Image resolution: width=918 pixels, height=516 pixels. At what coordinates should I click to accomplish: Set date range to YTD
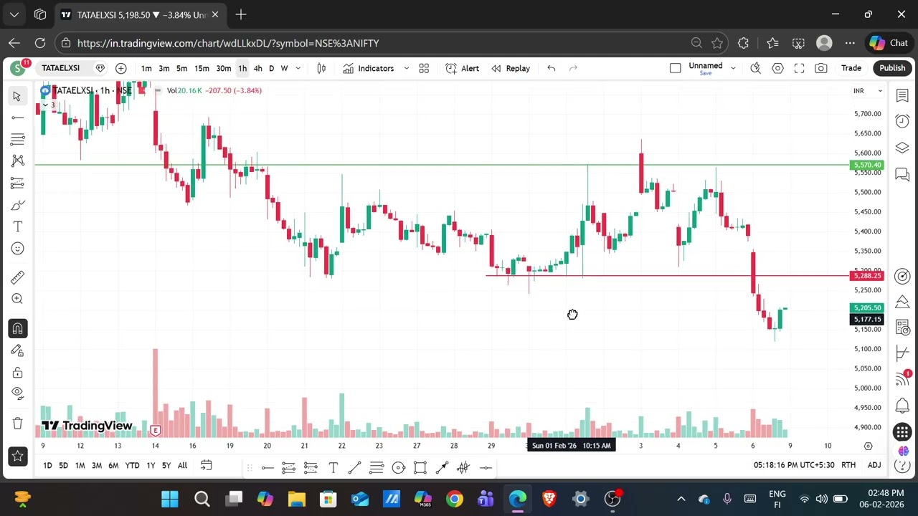click(132, 466)
